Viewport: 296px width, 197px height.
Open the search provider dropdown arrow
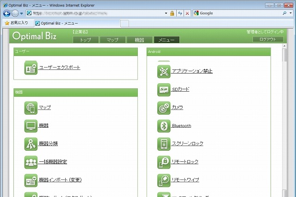tap(290, 13)
